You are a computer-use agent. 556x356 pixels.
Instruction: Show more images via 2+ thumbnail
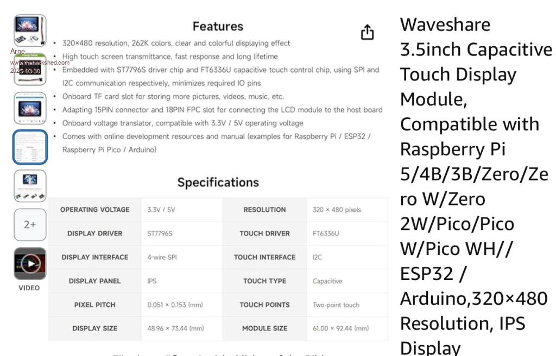(30, 224)
